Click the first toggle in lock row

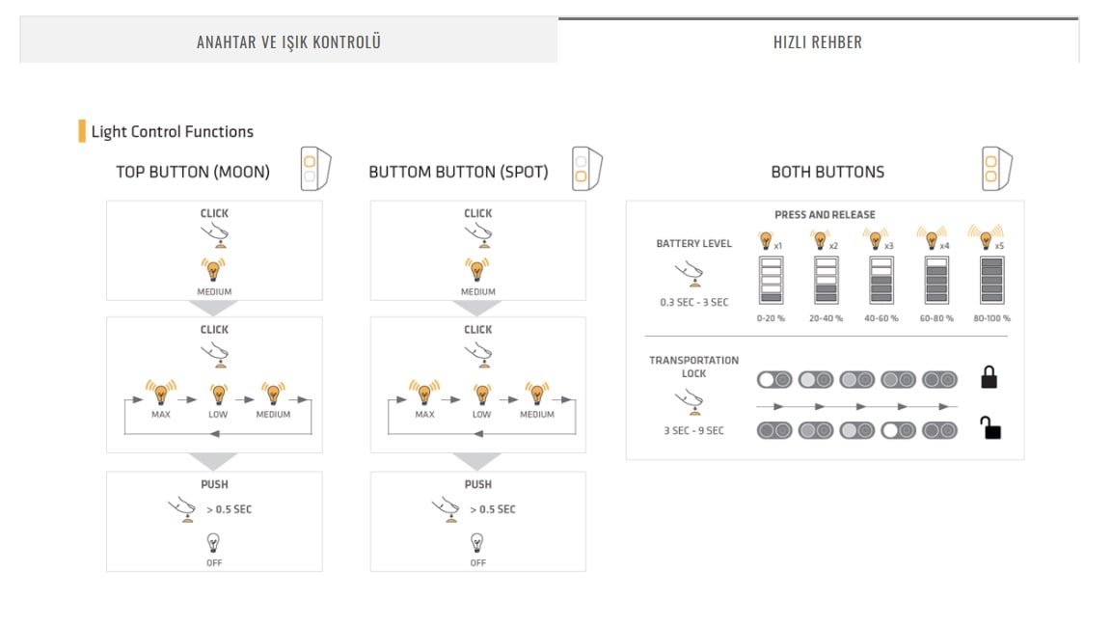[774, 379]
